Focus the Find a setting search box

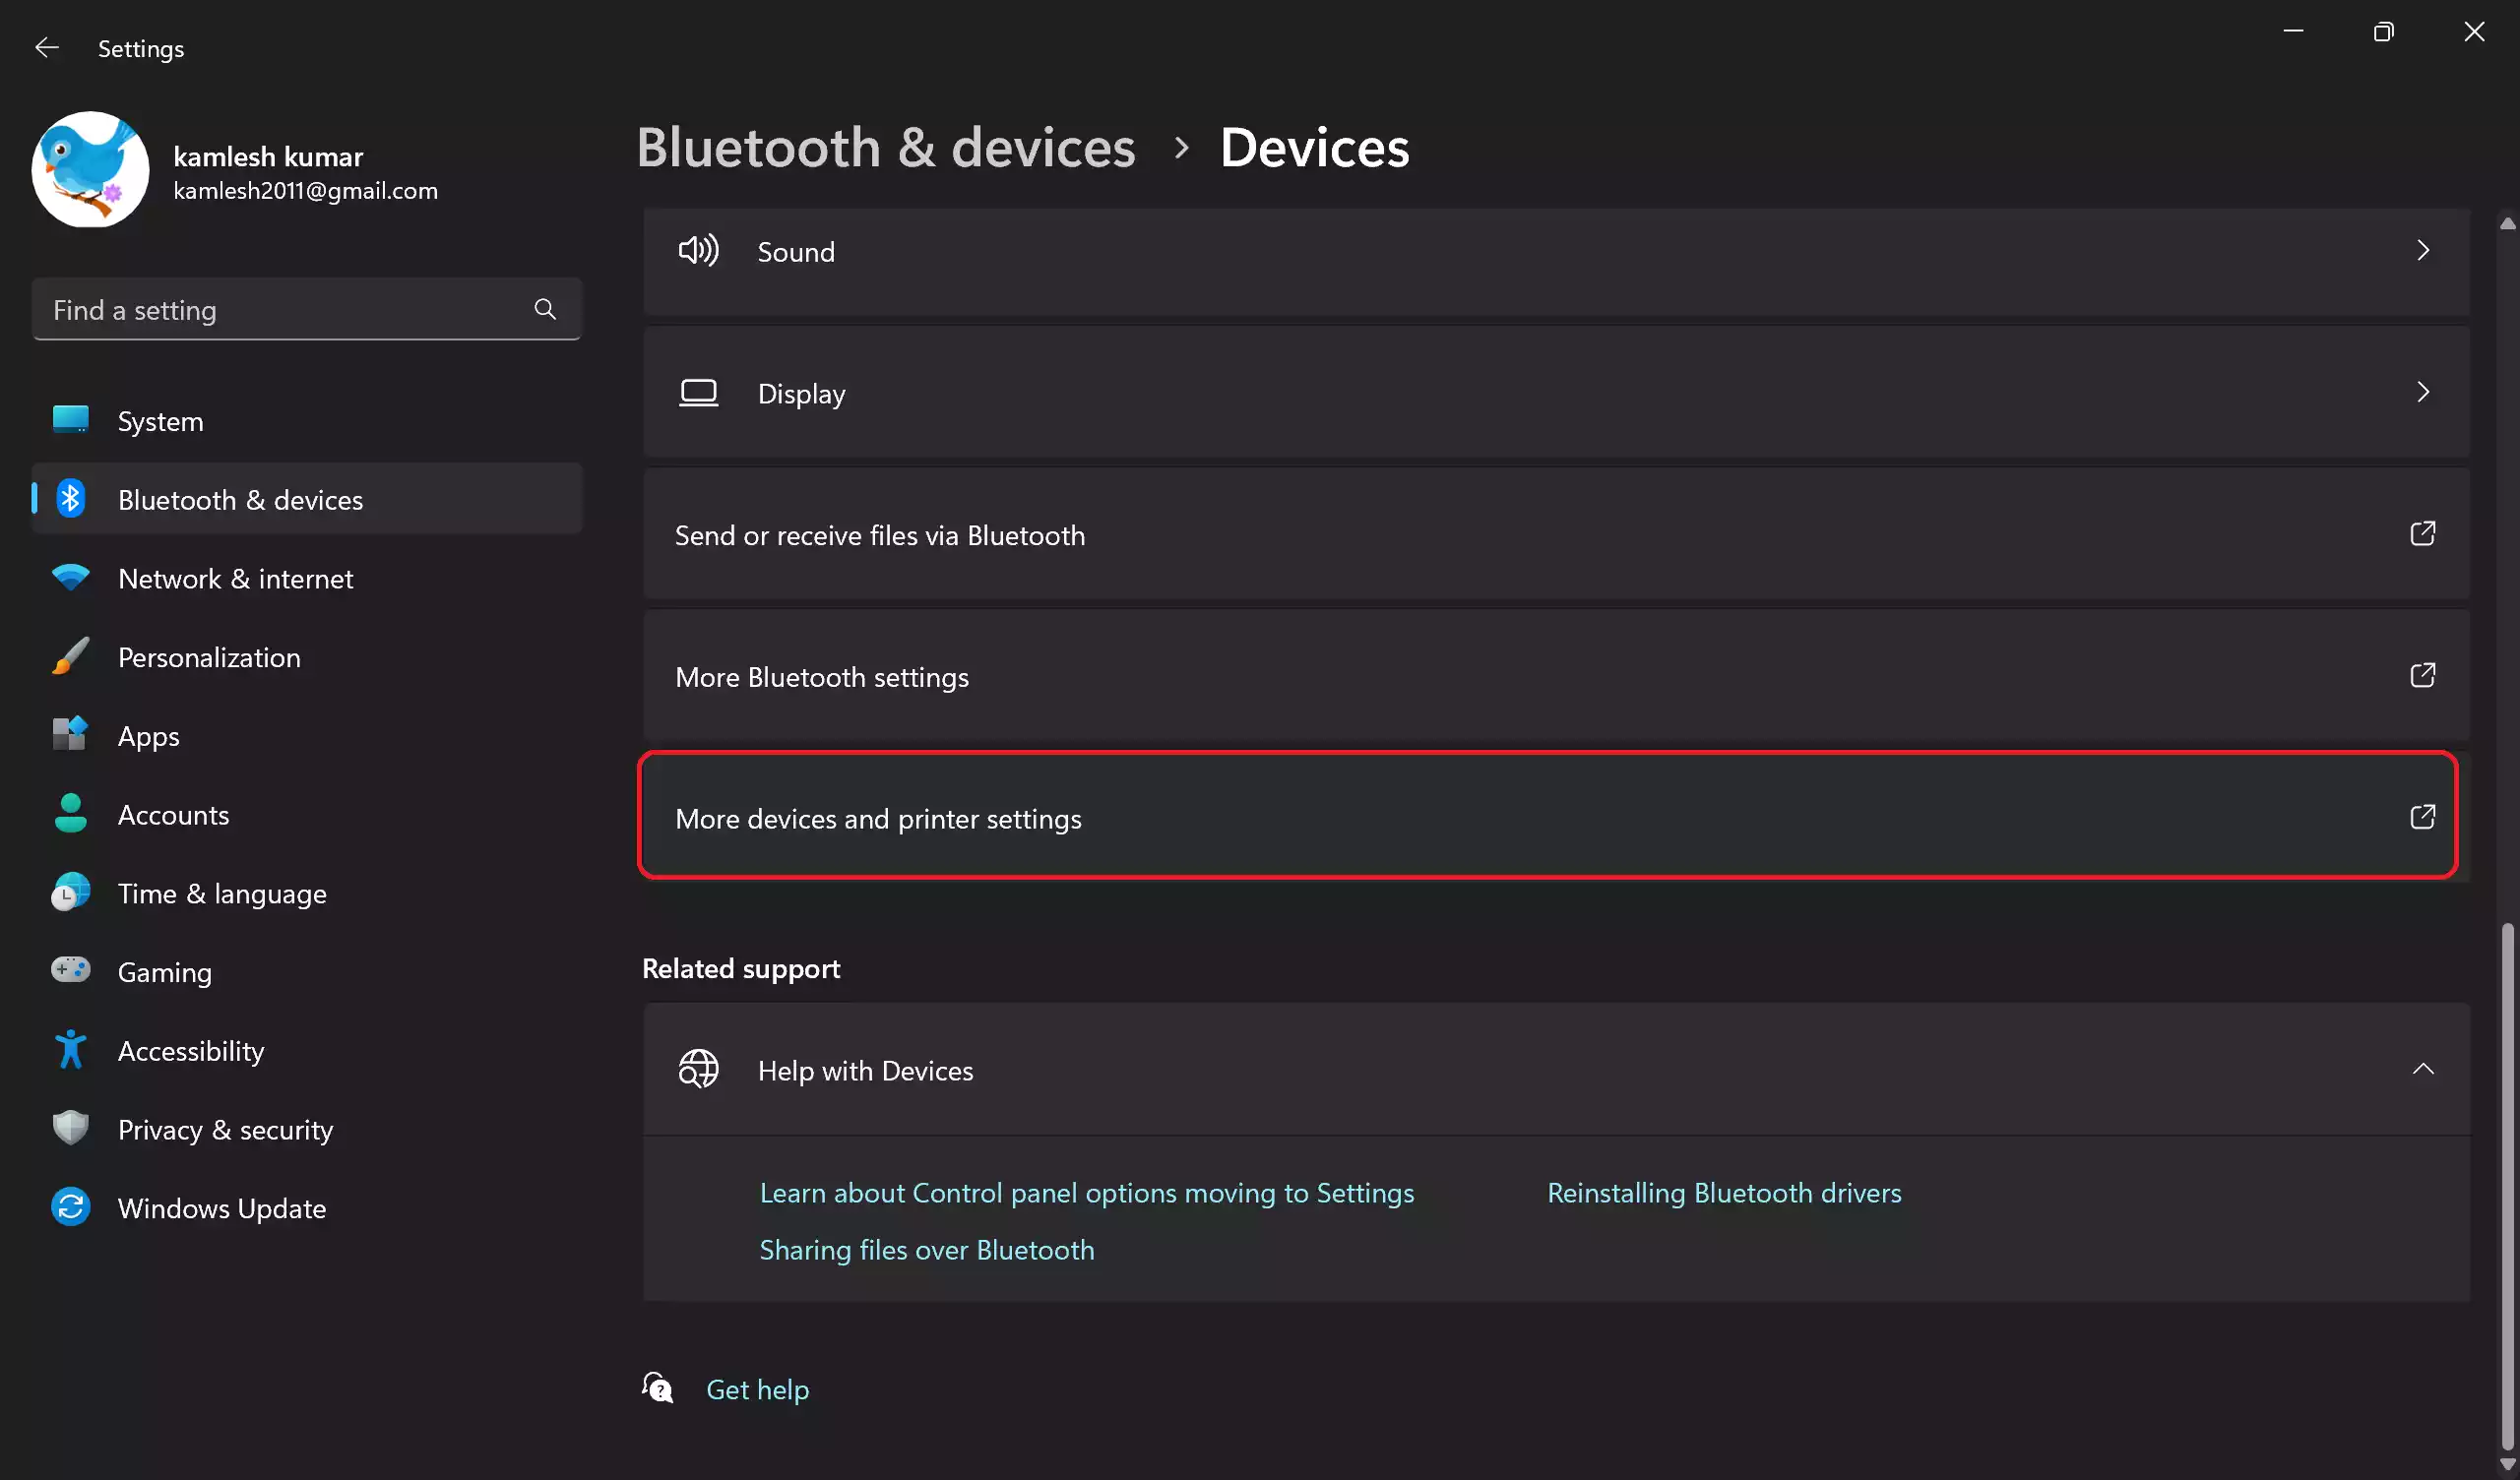click(x=306, y=310)
